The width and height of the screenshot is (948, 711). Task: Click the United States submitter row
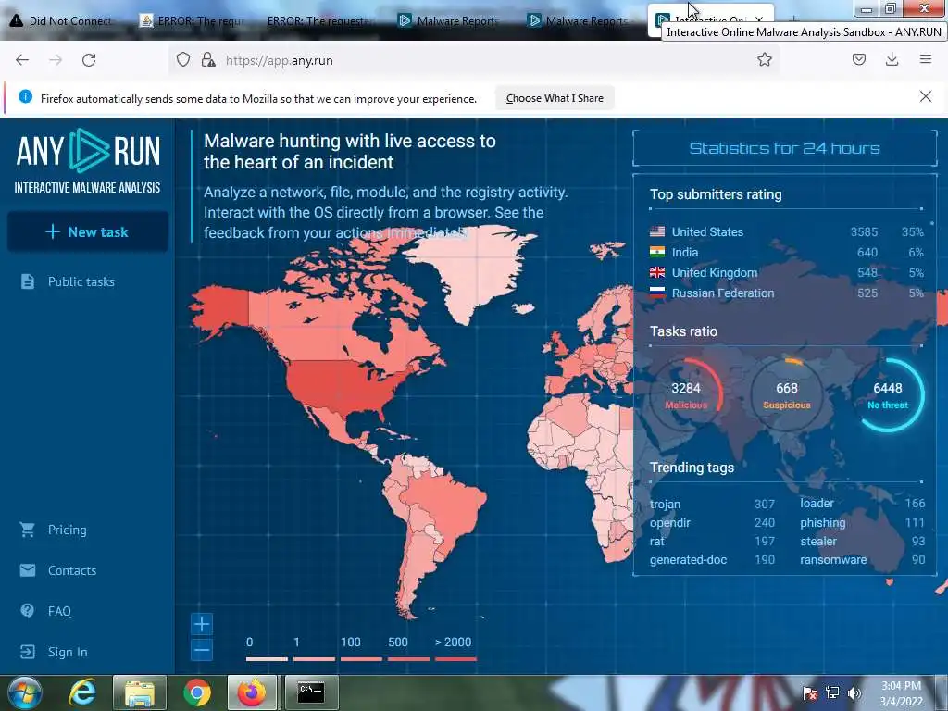point(787,231)
